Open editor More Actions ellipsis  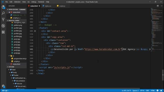(162, 6)
